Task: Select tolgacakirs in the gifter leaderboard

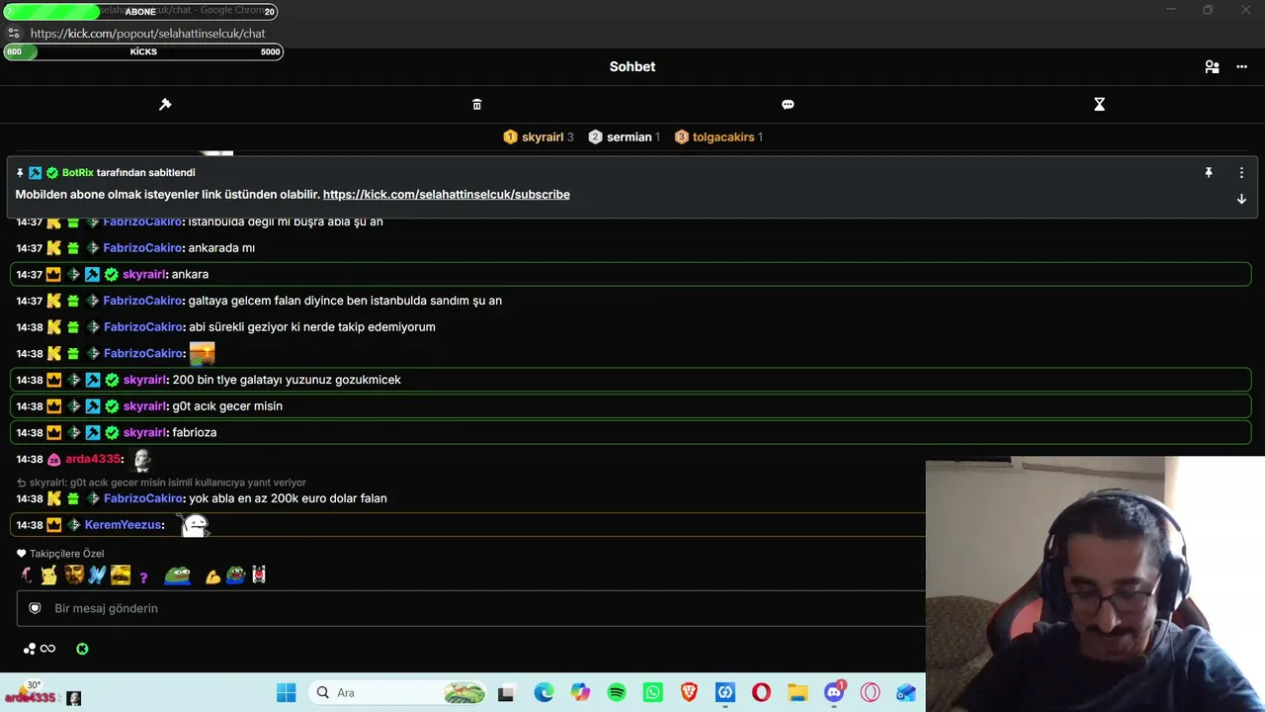Action: pos(719,137)
